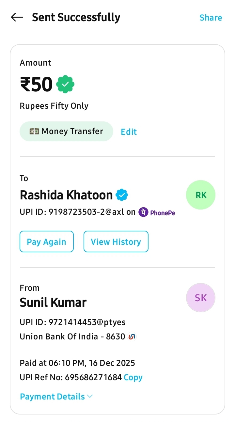Click the green verified amount badge
Viewport: 235px width, 422px height.
(x=65, y=85)
